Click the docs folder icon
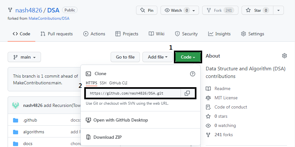295x147 pixels. (x=16, y=144)
